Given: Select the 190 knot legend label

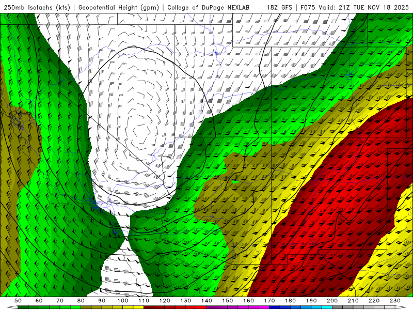Looking at the screenshot, I should click(x=312, y=301).
